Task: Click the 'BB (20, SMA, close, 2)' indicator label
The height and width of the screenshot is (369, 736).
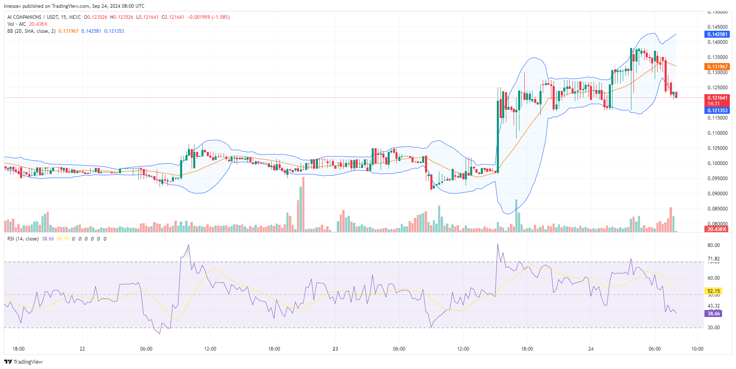Action: [31, 31]
